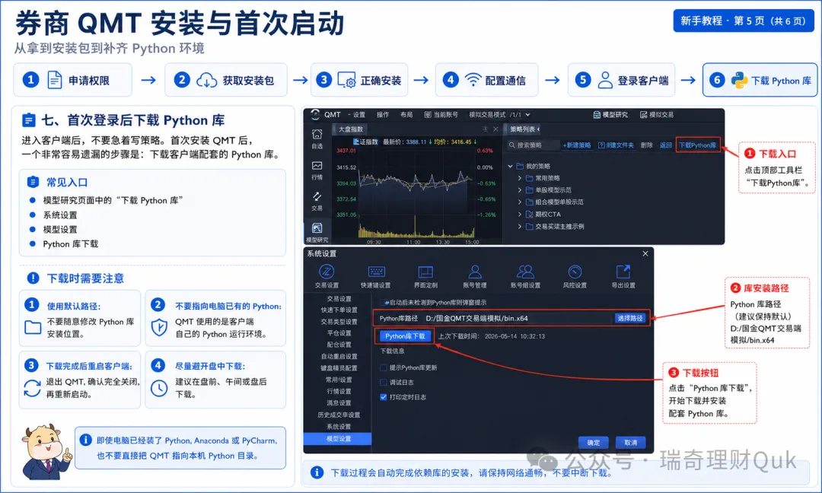Open the 操作 menu
Viewport: 822px width, 493px height.
click(x=383, y=115)
